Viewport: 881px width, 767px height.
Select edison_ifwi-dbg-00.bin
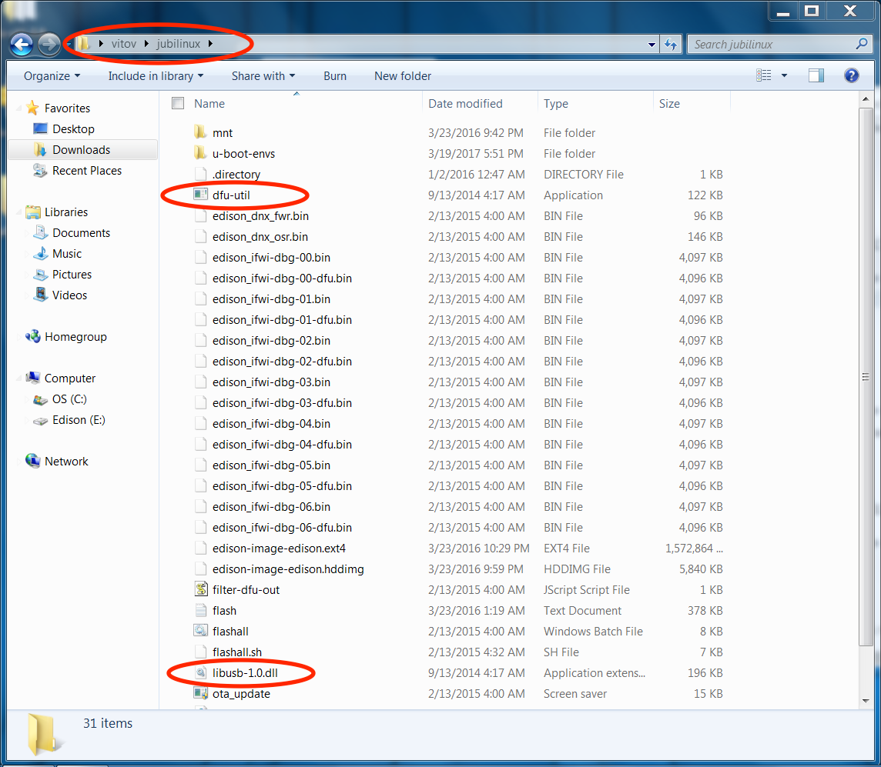click(x=271, y=257)
